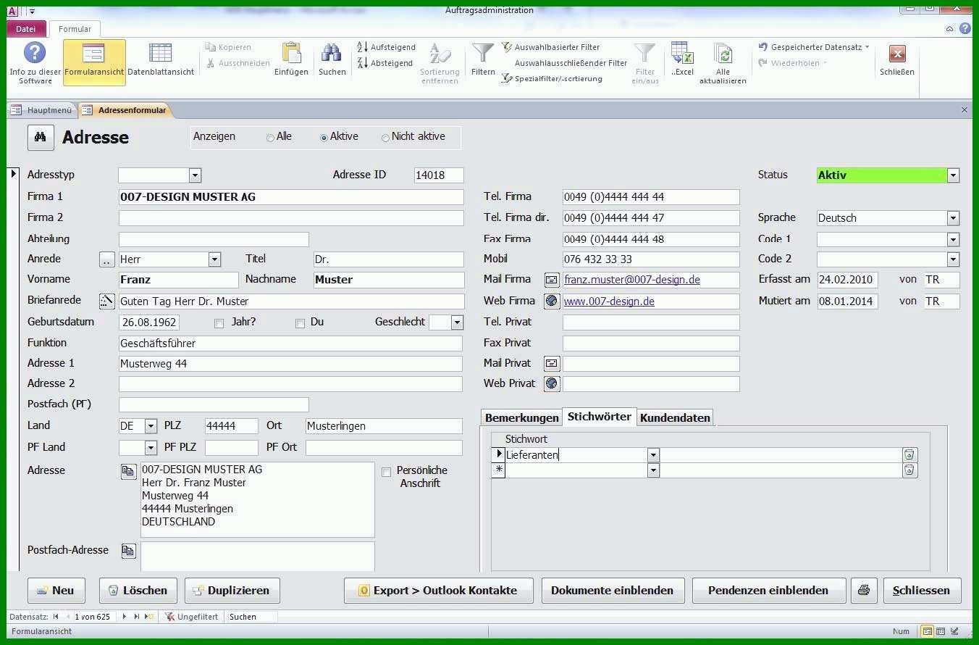Click the Tel. Privat input field

pos(651,322)
